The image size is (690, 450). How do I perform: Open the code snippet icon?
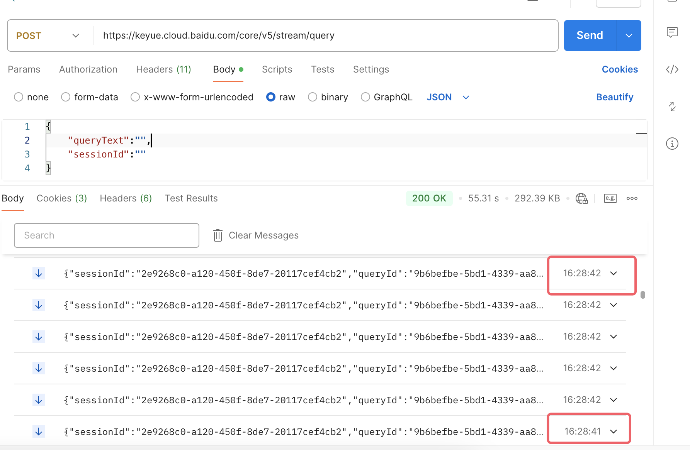point(672,69)
